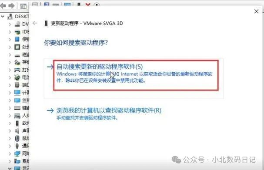
Task: Select the network adapter category icon
Action: (17, 153)
